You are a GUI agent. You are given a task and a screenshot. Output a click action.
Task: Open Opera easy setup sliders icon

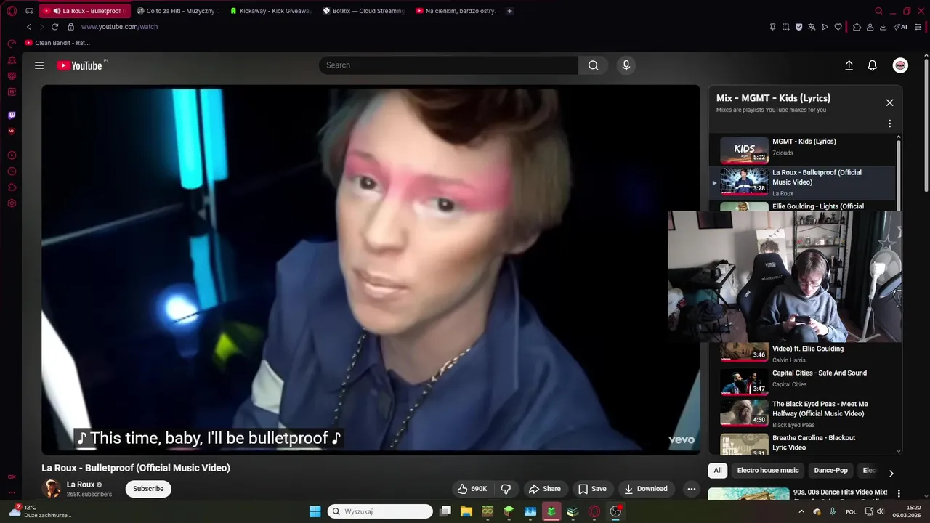(x=918, y=27)
